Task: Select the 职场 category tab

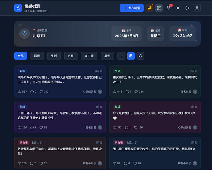Action: 37,56
